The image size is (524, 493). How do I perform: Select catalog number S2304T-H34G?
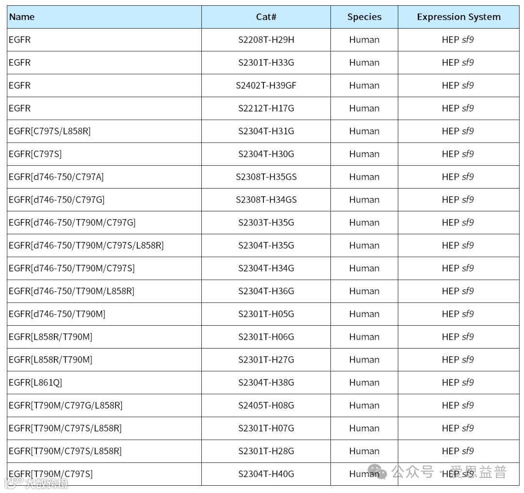point(266,269)
